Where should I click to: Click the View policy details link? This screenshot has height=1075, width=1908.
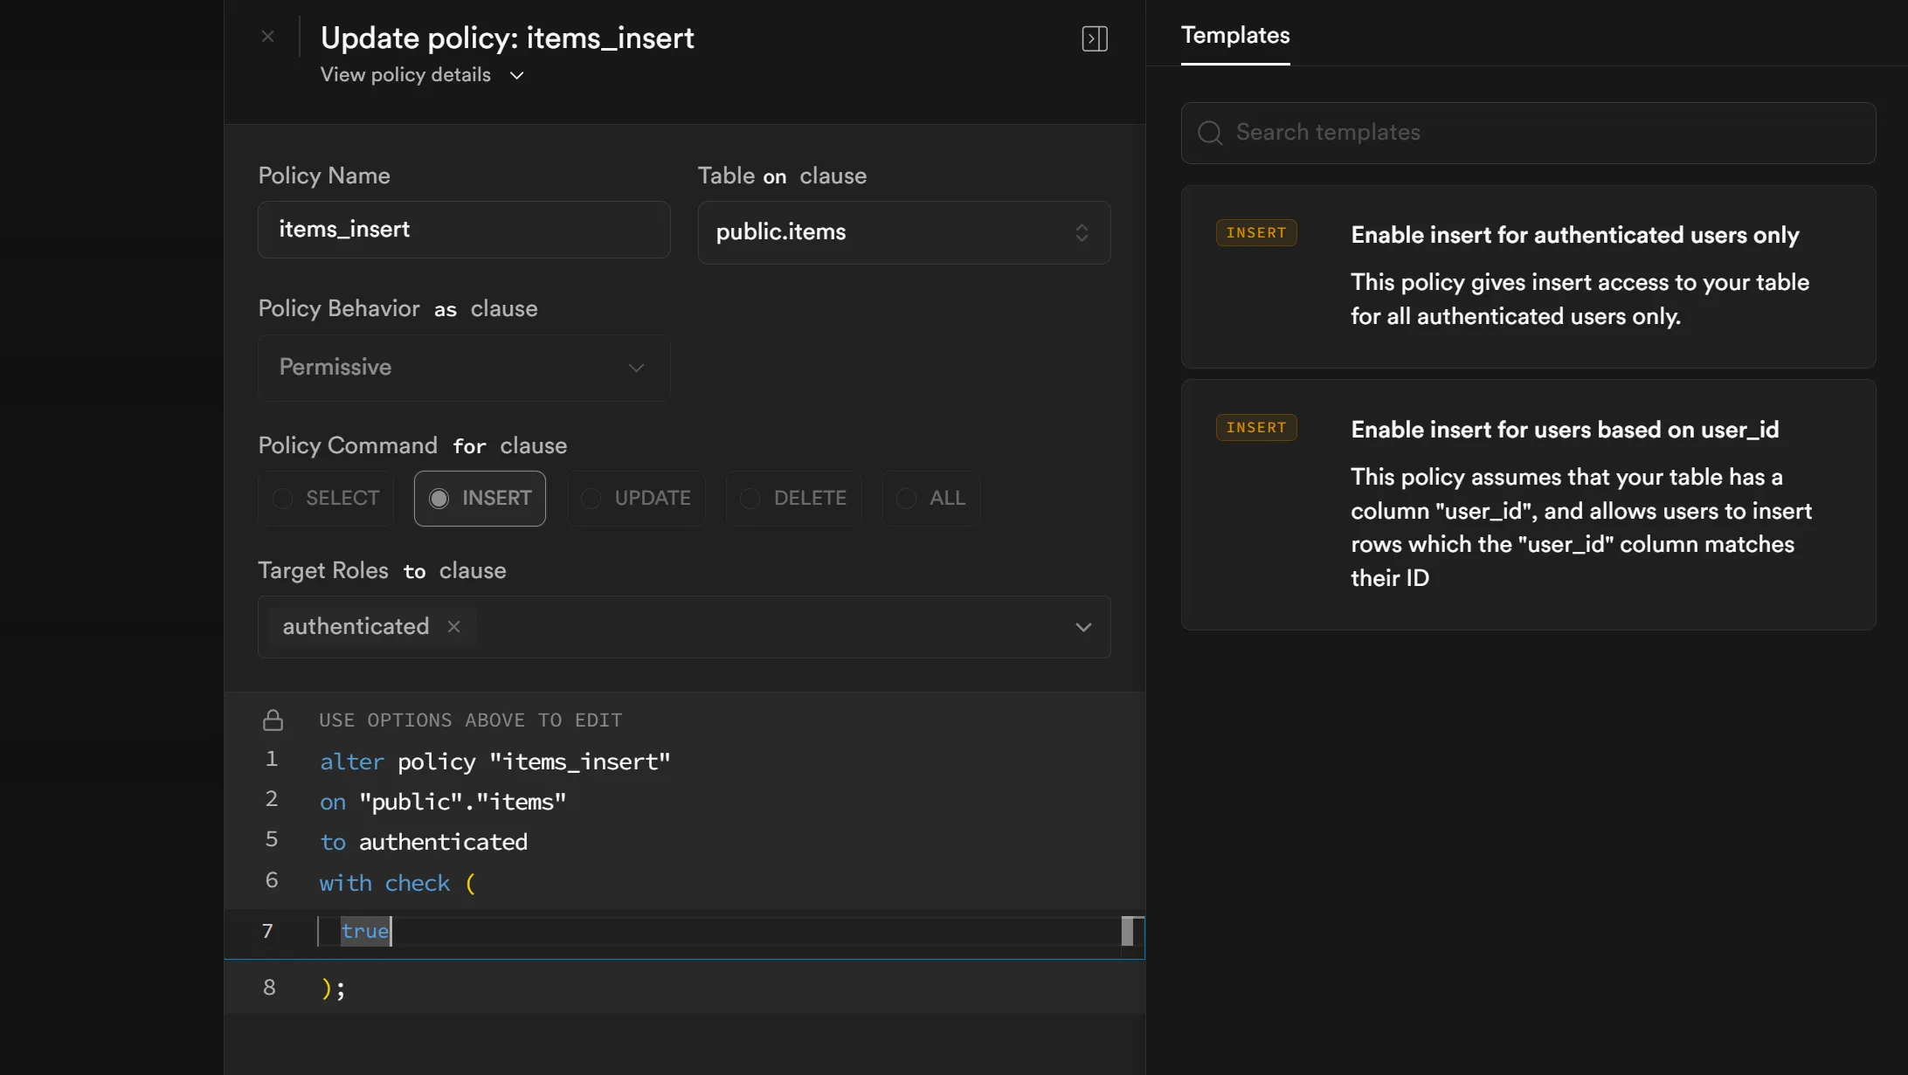click(405, 75)
